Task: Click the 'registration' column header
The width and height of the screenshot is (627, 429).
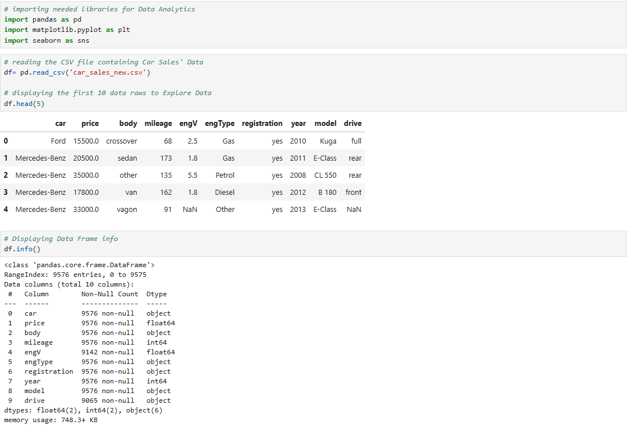Action: click(x=262, y=123)
